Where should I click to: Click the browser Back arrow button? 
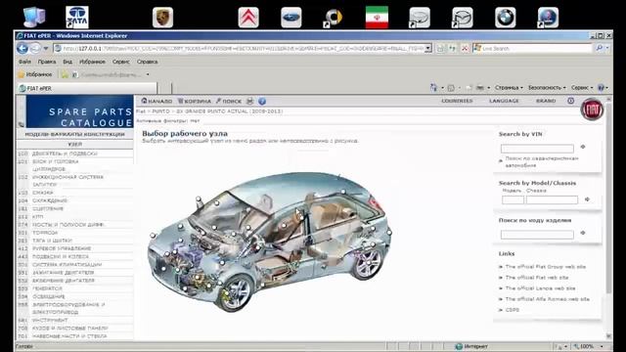click(22, 48)
